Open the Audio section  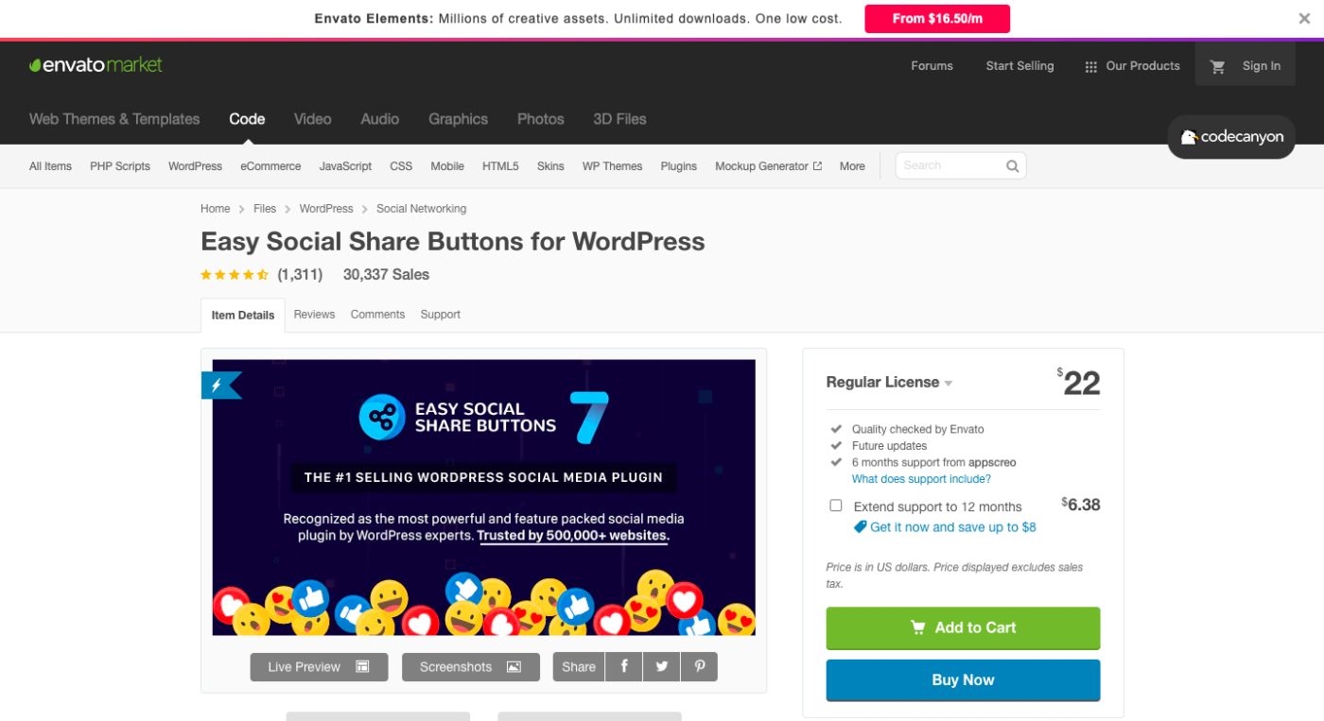point(379,119)
